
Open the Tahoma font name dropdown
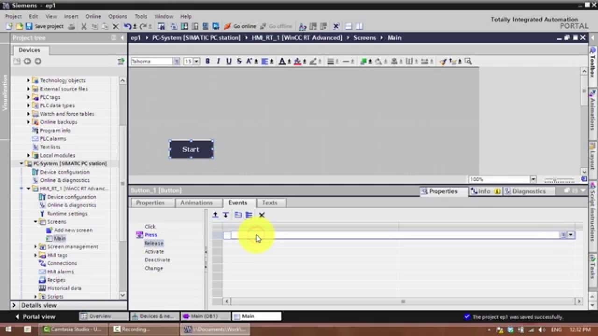(x=176, y=61)
